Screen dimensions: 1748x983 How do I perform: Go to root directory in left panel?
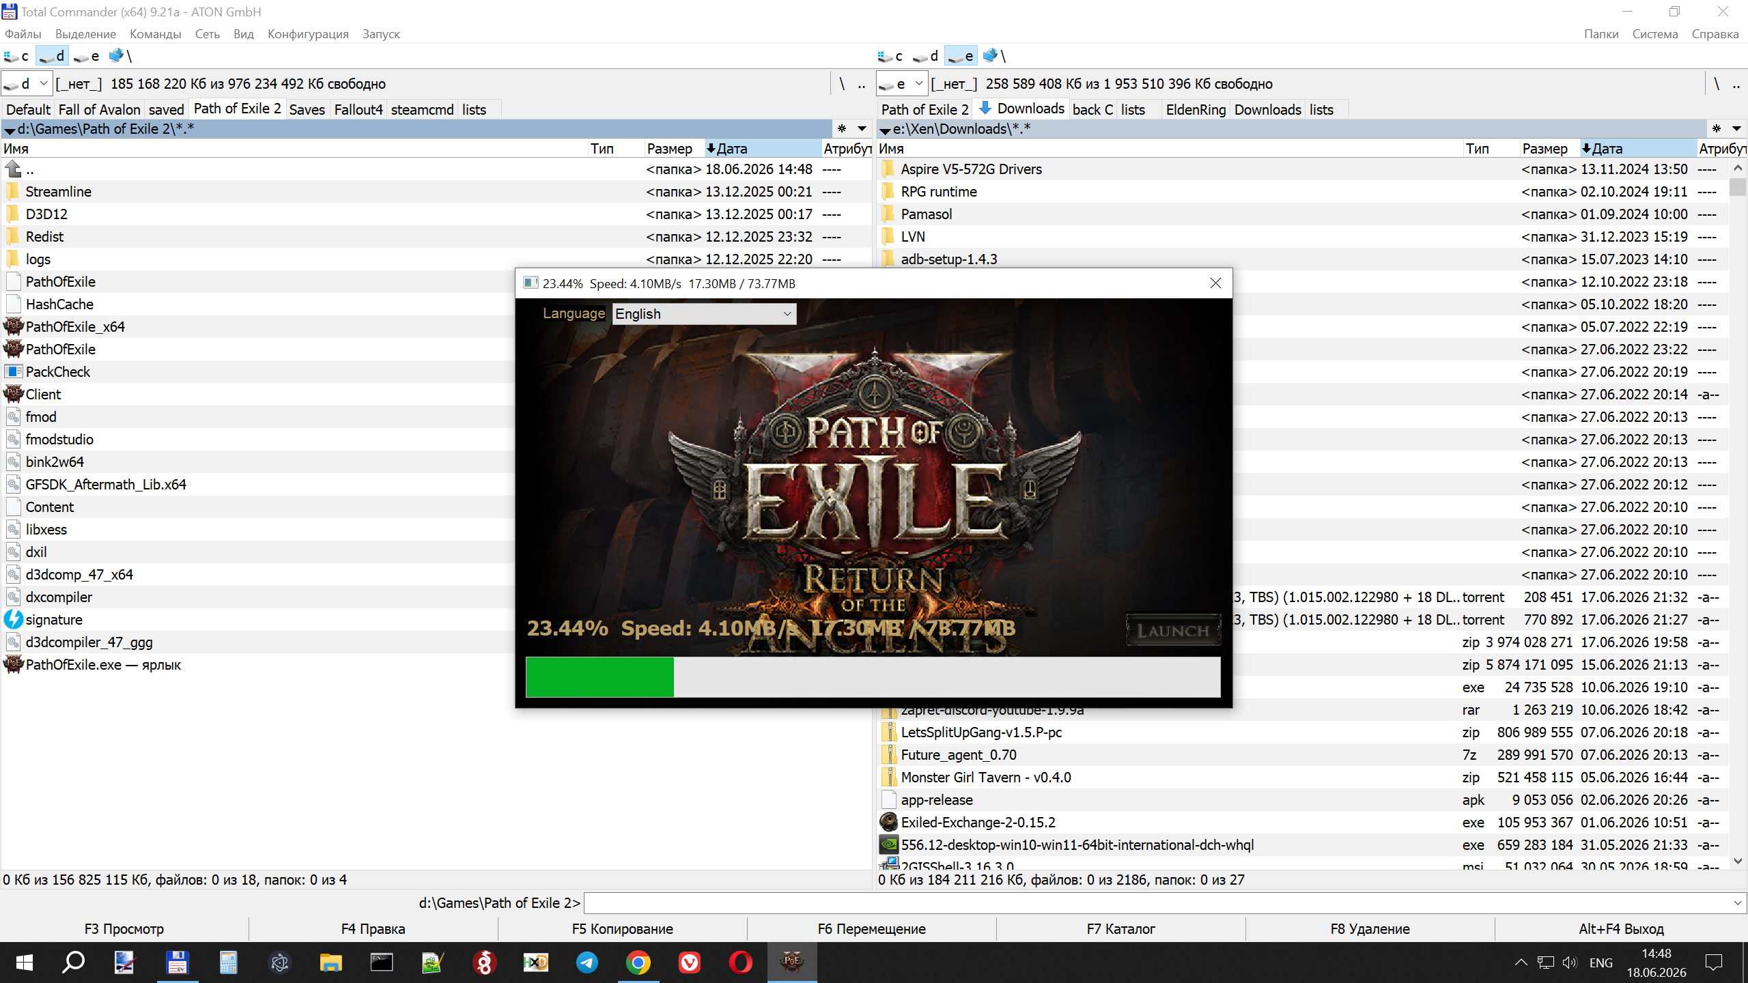click(842, 84)
